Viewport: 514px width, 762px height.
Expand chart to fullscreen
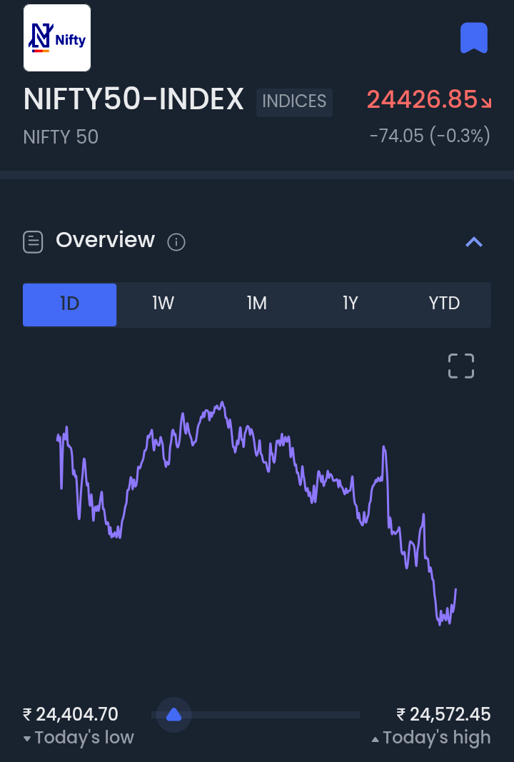(460, 366)
